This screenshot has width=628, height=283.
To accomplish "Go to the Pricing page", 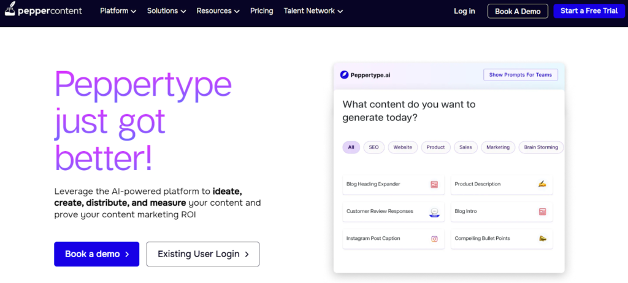I will click(262, 11).
